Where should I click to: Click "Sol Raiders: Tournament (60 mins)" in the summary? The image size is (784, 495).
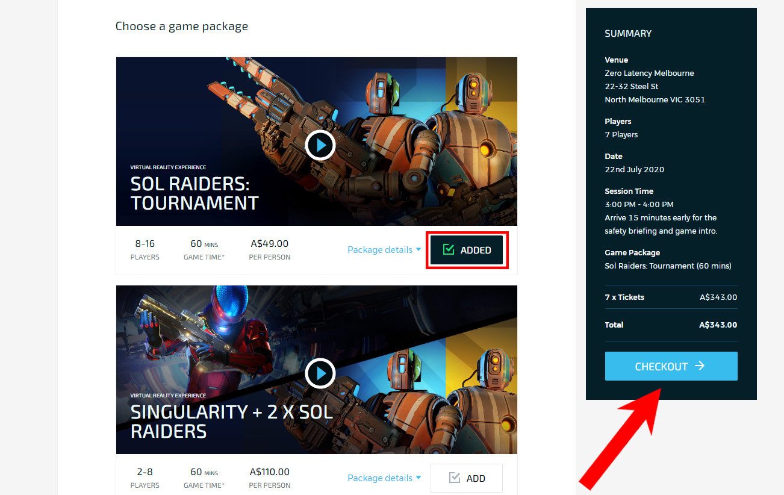point(668,266)
